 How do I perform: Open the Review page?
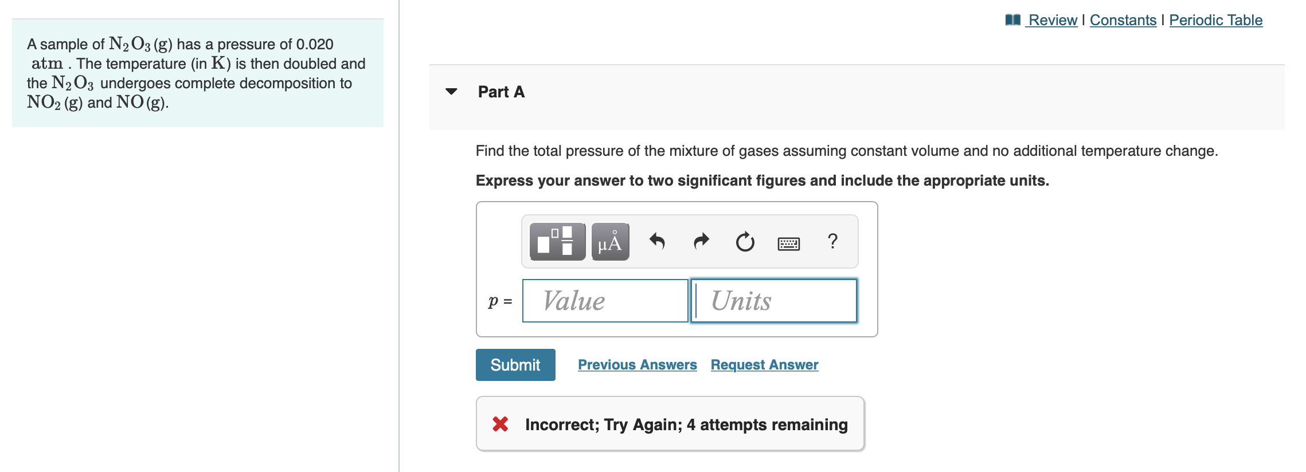(1053, 20)
